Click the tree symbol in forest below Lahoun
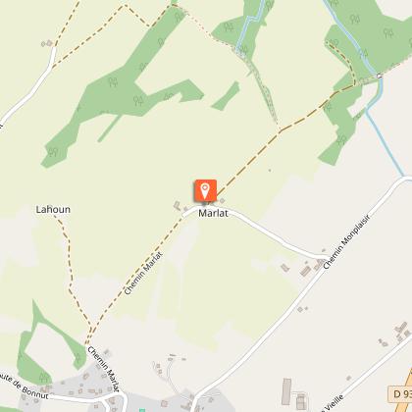 44,378
